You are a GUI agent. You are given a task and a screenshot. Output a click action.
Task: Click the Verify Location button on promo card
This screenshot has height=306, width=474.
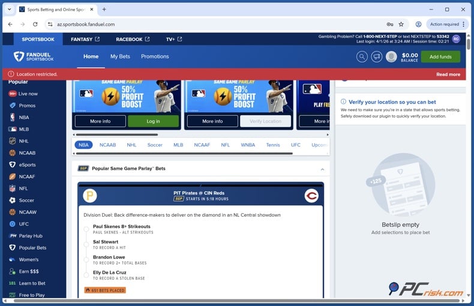(x=265, y=121)
